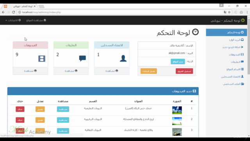Image resolution: width=250 pixels, height=141 pixels.
Task: Click the Chrome three-dot menu icon
Action: click(x=247, y=12)
